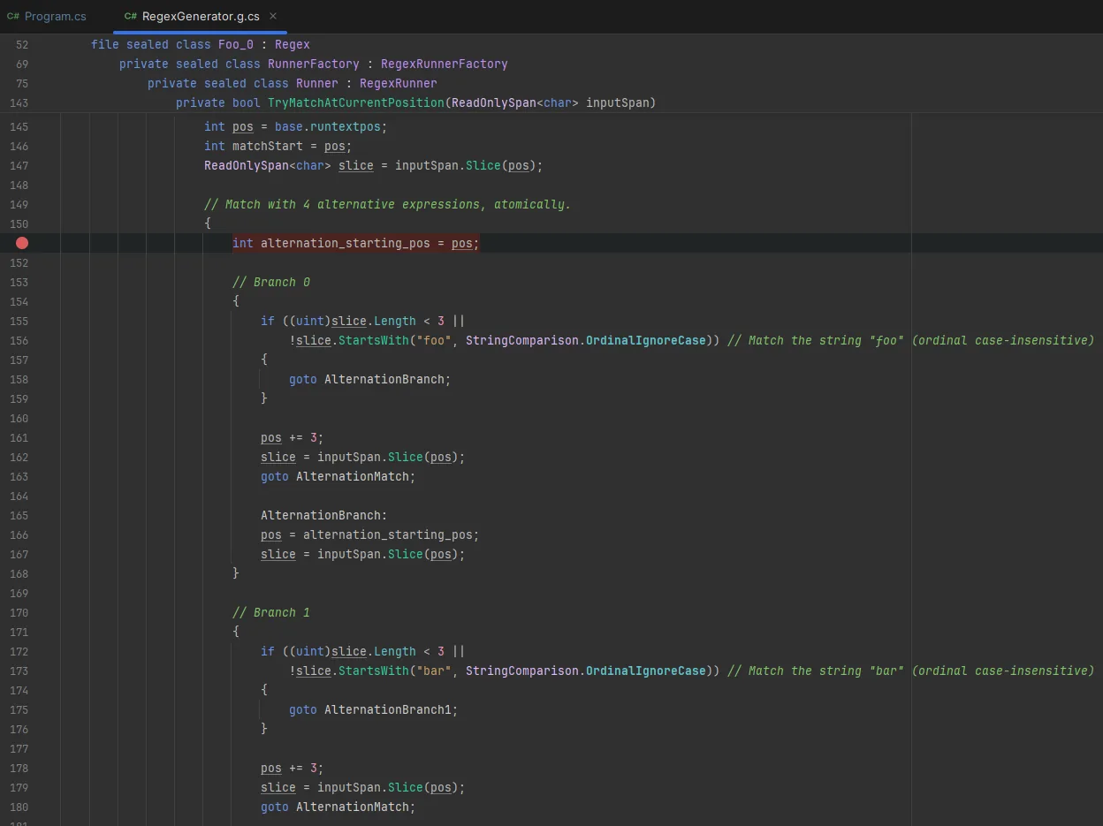Click line 155 gutter to add a breakpoint
Image resolution: width=1103 pixels, height=826 pixels.
click(21, 321)
